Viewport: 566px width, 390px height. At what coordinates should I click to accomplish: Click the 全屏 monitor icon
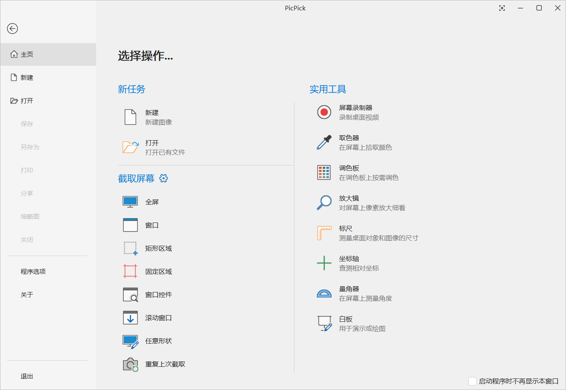(x=130, y=202)
